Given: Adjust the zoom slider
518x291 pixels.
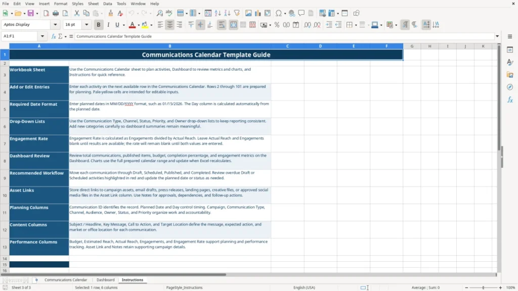Looking at the screenshot, I should point(483,287).
